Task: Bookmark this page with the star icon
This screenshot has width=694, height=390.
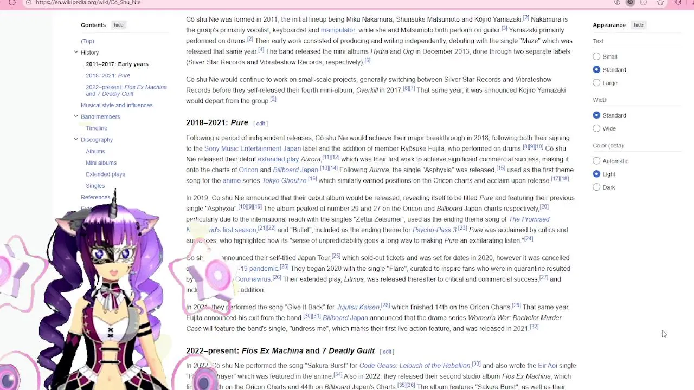Action: [660, 2]
